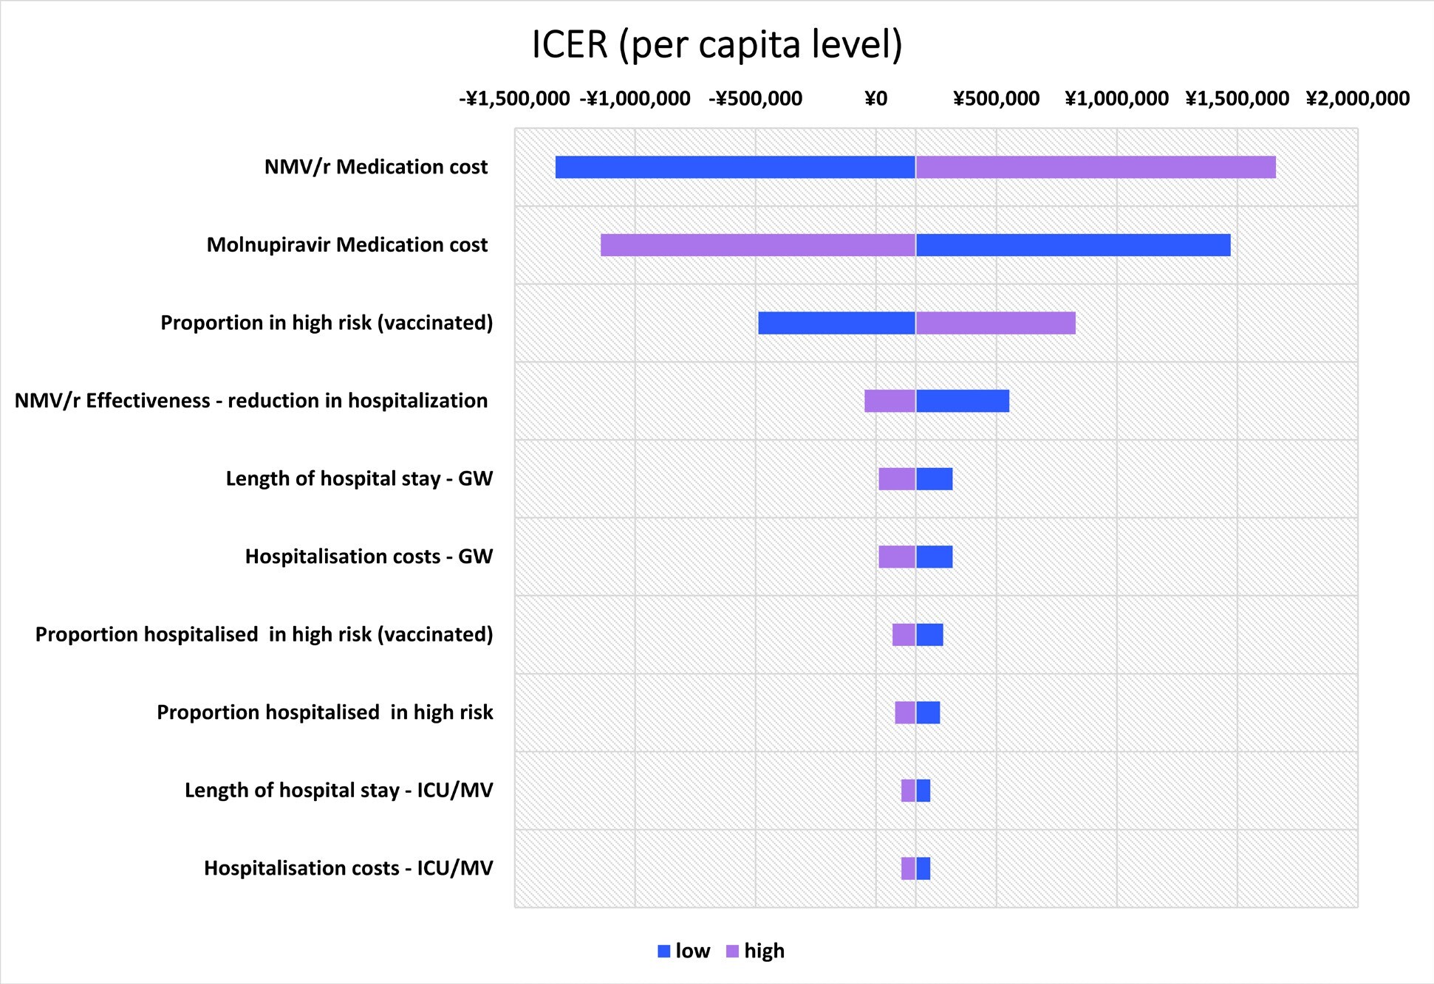1434x984 pixels.
Task: Click the NMV/r Medication cost axis label
Action: [376, 168]
